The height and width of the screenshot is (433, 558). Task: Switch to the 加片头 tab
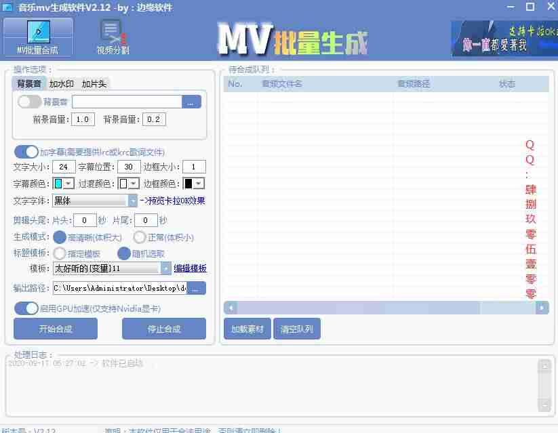click(94, 83)
